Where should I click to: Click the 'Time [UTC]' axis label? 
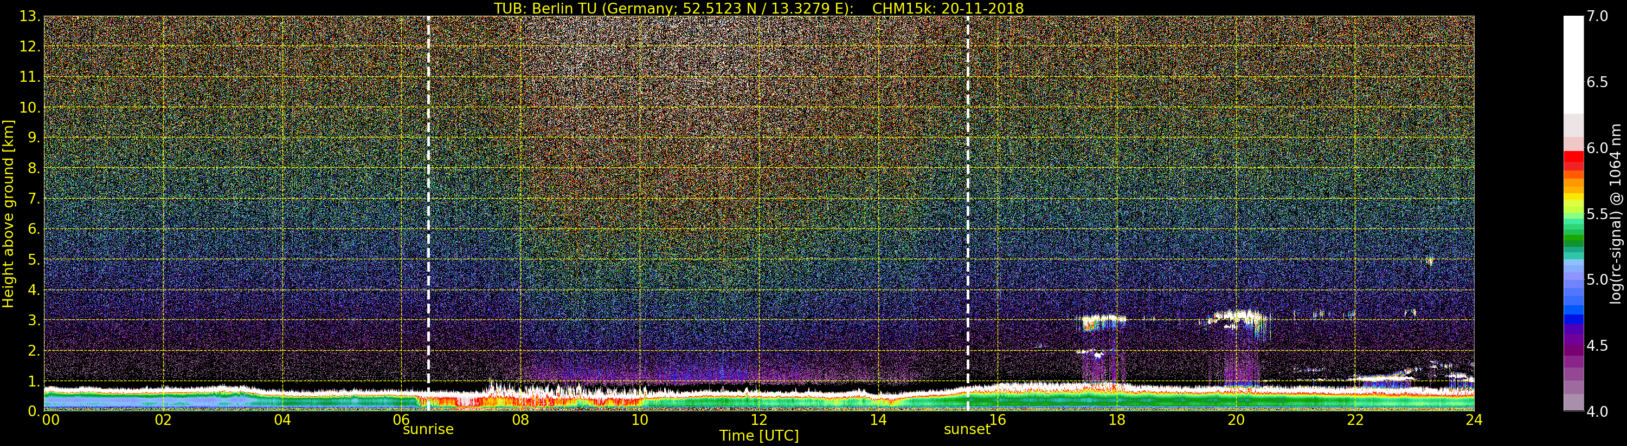coord(758,436)
